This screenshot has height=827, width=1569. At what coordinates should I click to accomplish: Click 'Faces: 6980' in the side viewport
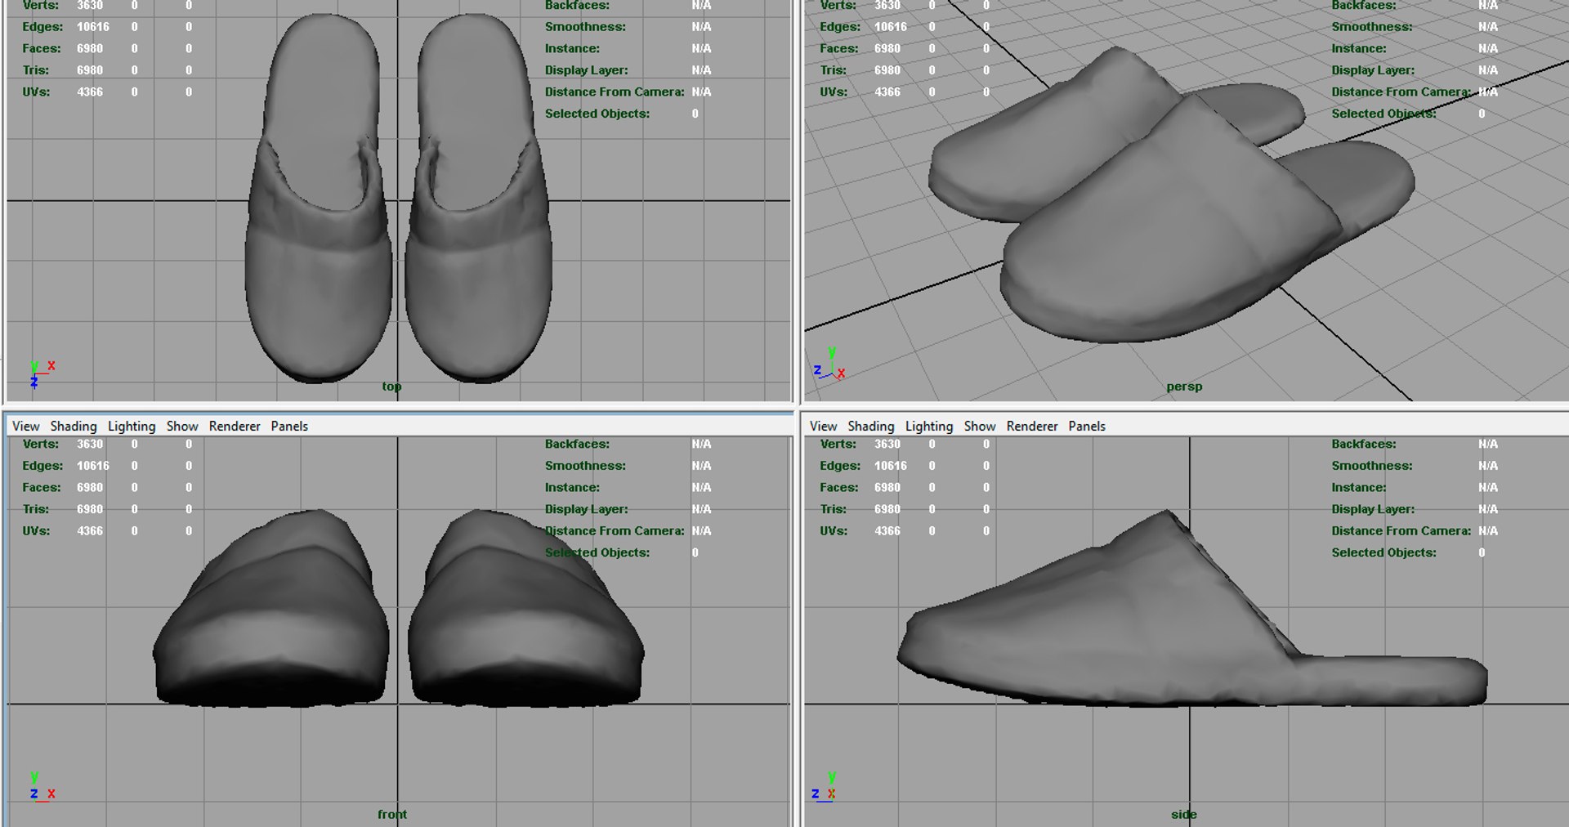860,487
